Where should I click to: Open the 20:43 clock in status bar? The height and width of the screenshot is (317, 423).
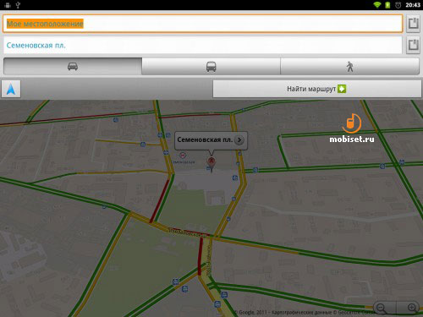pyautogui.click(x=413, y=5)
